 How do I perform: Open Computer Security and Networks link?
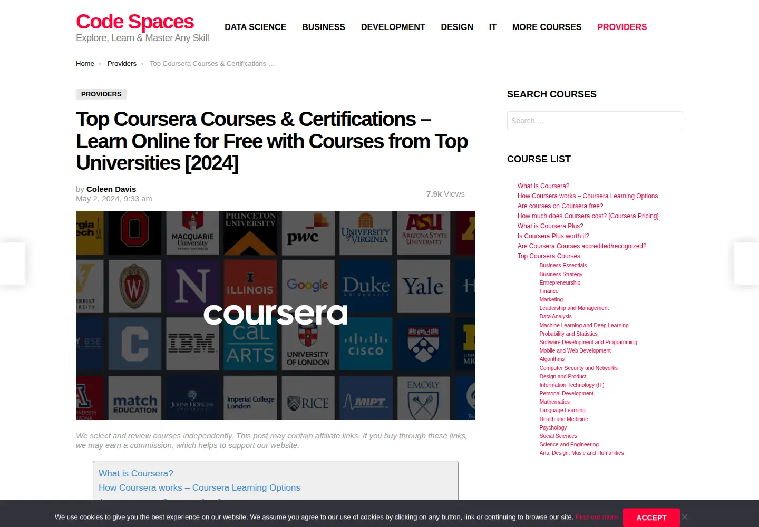pyautogui.click(x=579, y=368)
